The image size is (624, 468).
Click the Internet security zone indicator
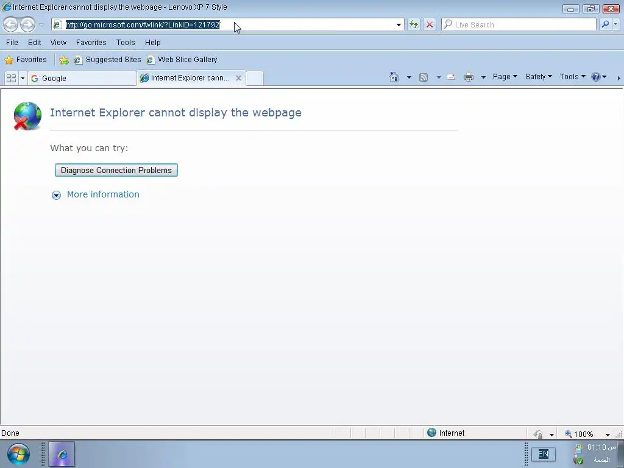(x=445, y=433)
